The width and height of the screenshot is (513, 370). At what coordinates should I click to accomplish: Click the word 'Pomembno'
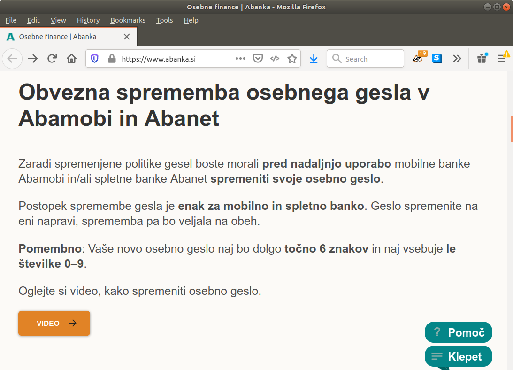[x=50, y=249]
